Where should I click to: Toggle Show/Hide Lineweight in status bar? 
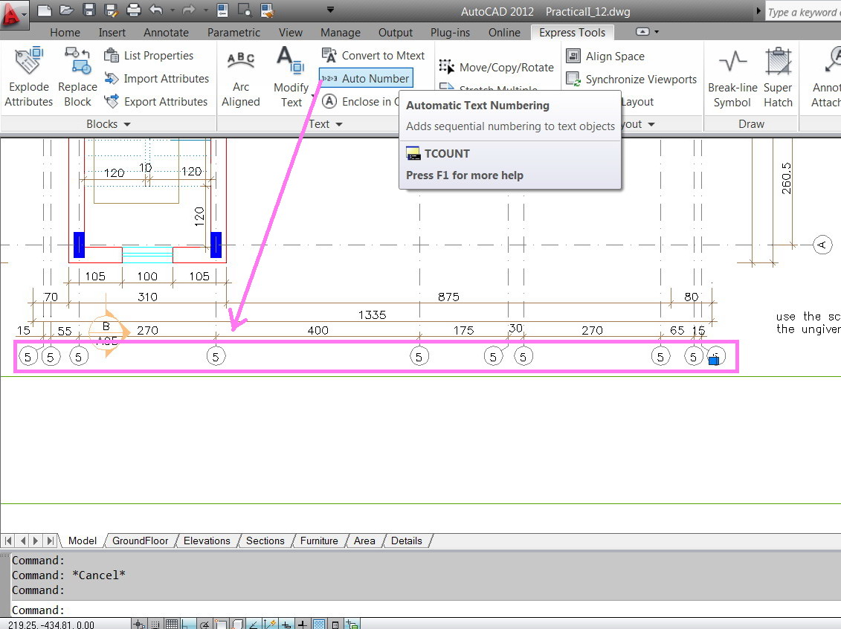[303, 624]
